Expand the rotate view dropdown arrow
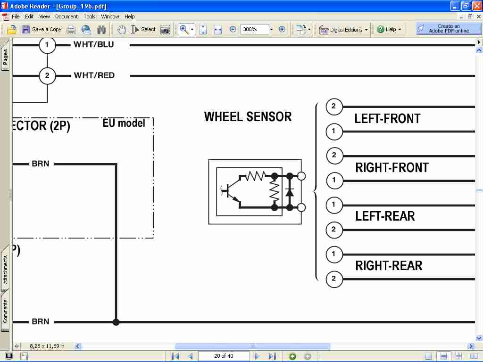 [309, 30]
